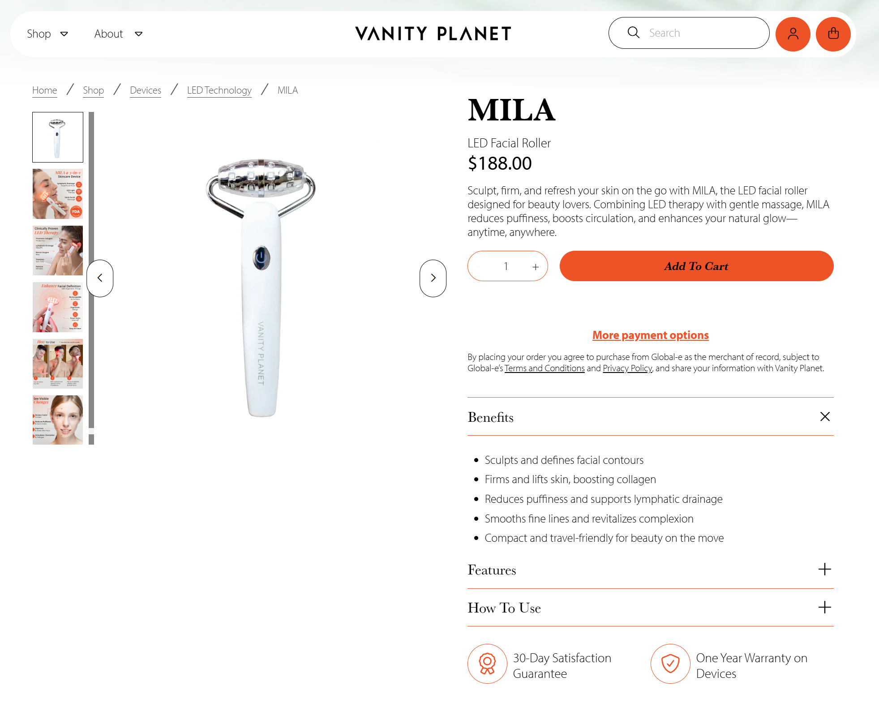Screen dimensions: 879x707
Task: Show the previous product image arrow
Action: coord(100,278)
